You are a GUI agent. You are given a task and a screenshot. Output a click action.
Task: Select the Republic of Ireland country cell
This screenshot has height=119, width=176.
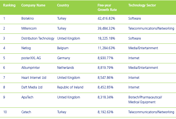click(70, 87)
